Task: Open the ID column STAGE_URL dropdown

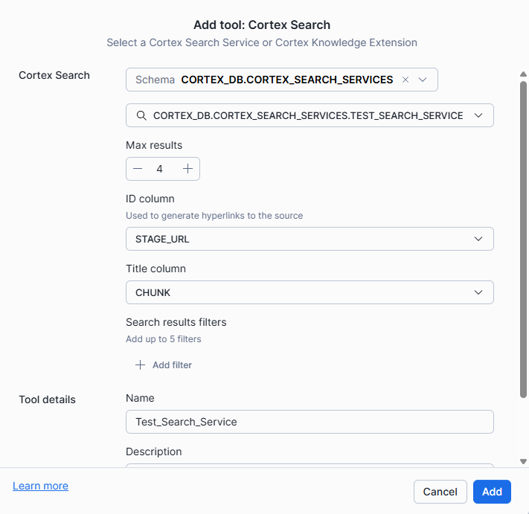Action: (x=310, y=239)
